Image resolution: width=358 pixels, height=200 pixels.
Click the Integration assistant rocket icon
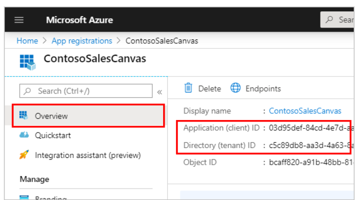24,155
